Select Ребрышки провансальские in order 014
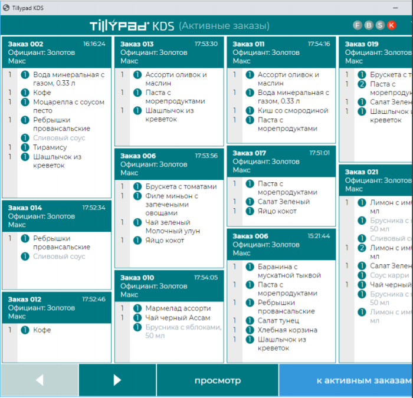 [x=61, y=242]
